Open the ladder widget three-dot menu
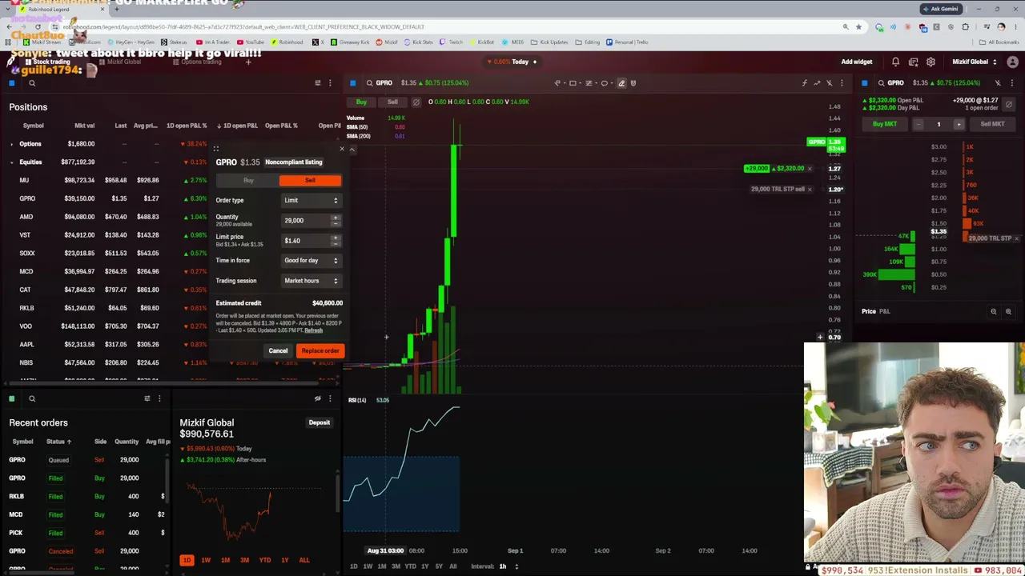Viewport: 1025px width, 576px height. (x=1012, y=83)
